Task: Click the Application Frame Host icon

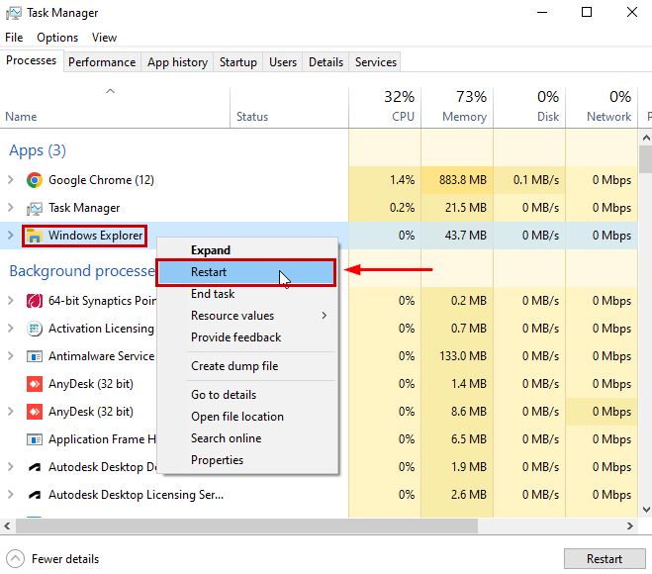Action: pos(34,439)
